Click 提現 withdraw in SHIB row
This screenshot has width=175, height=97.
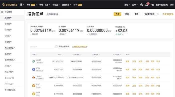pos(140,78)
